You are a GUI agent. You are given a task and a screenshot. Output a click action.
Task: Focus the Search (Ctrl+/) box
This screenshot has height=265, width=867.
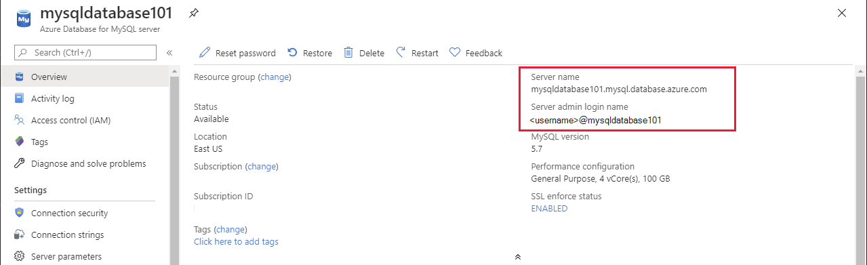(85, 53)
